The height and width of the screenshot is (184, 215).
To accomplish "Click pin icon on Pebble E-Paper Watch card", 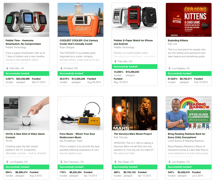I will [115, 62].
